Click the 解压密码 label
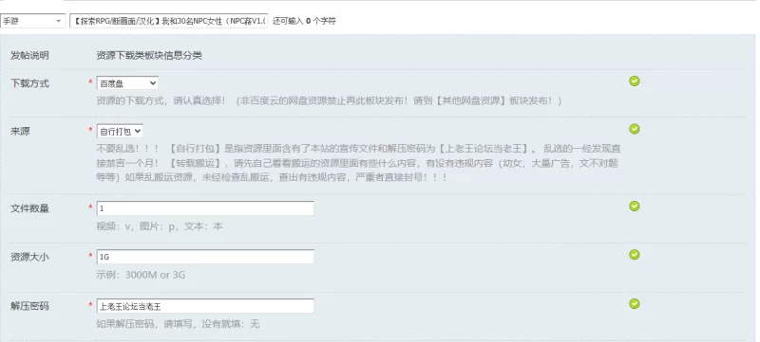Screen dimensions: 760x342 pos(29,306)
